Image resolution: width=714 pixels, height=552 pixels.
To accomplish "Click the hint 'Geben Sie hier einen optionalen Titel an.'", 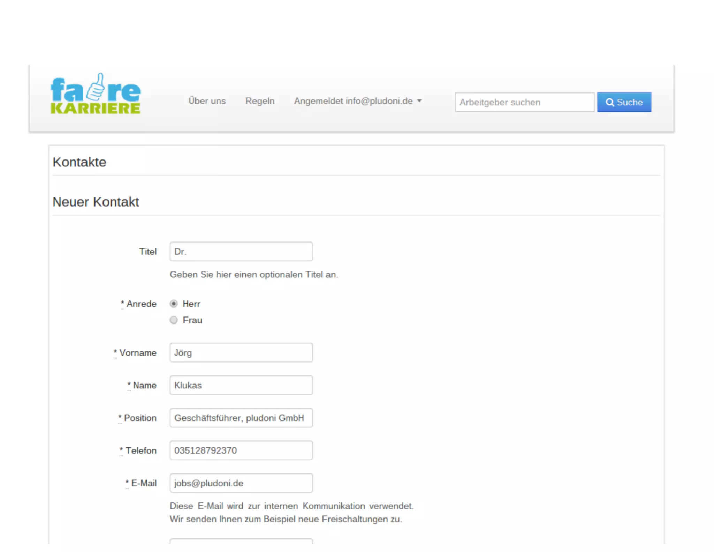I will coord(254,275).
